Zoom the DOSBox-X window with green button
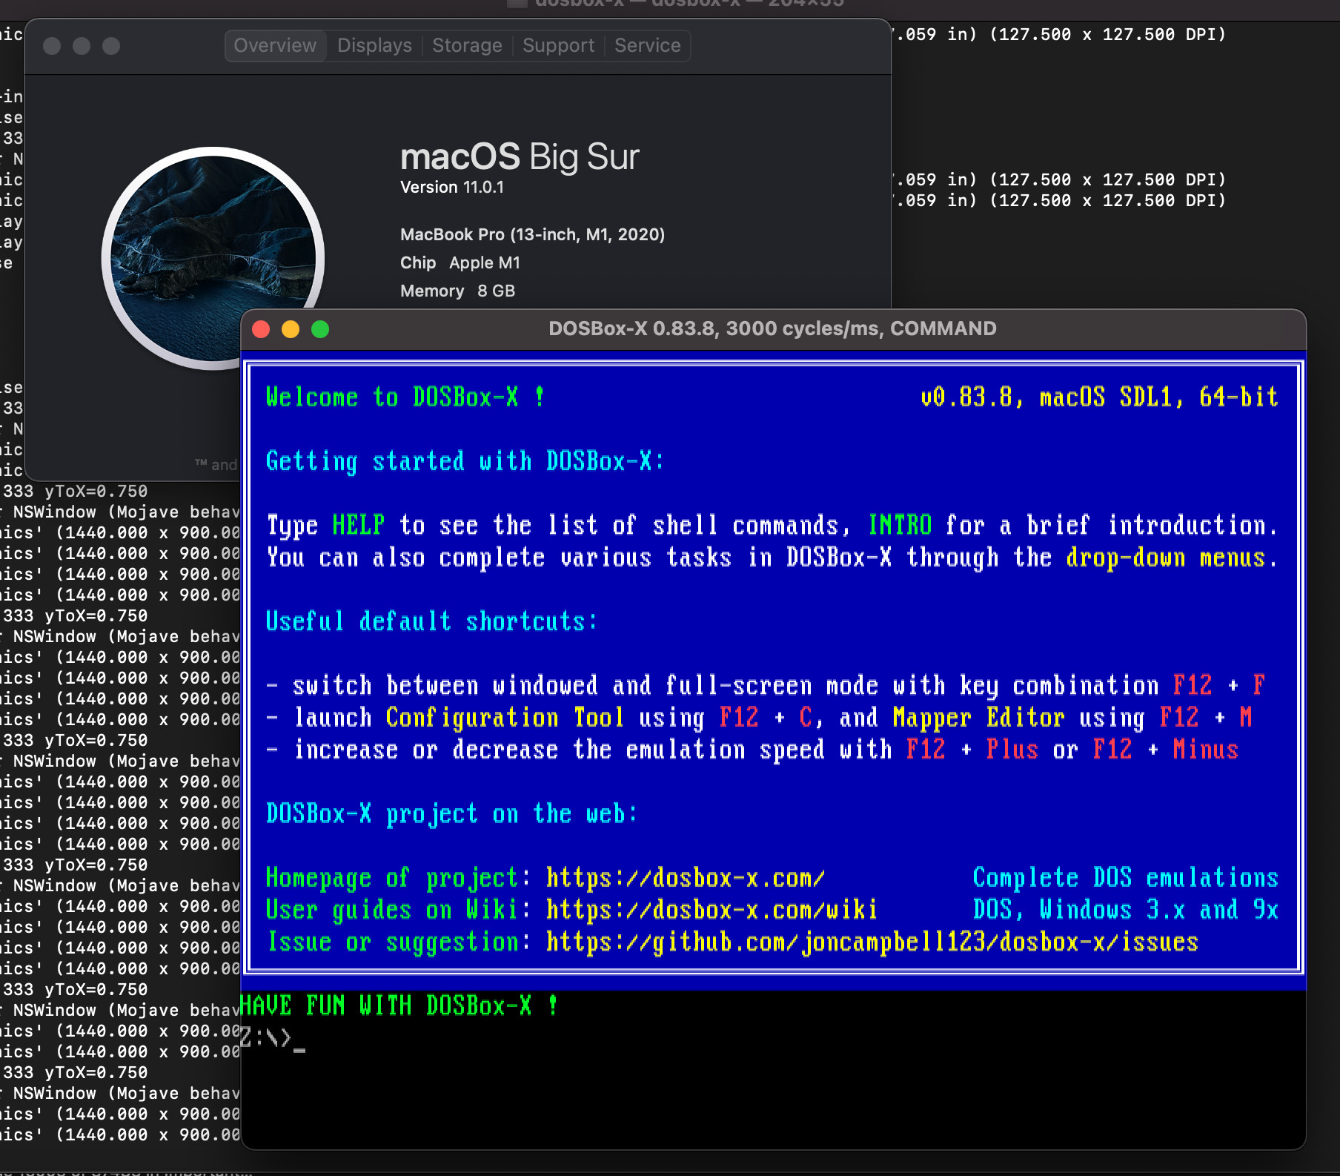This screenshot has height=1176, width=1340. pyautogui.click(x=320, y=329)
